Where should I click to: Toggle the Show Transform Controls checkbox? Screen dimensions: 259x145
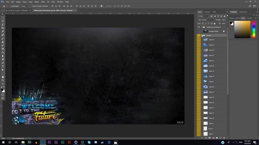pyautogui.click(x=31, y=6)
